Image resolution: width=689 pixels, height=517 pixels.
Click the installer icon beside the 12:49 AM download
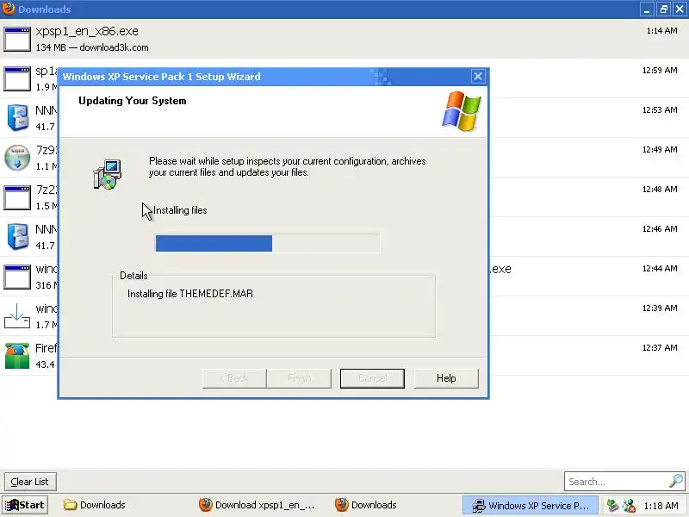(17, 158)
